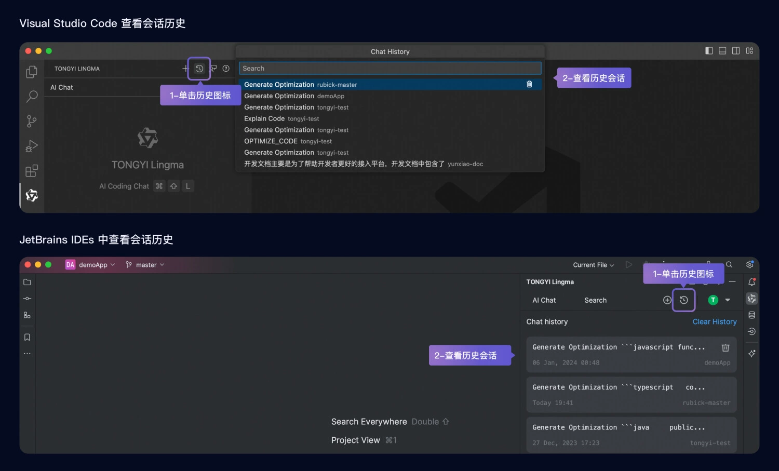Click the Search Everywhere hint text
779x471 pixels.
369,422
